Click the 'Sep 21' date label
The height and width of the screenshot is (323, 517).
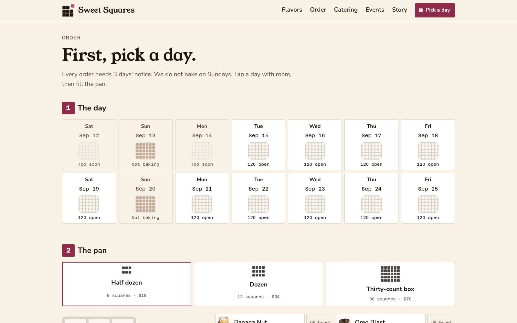click(202, 189)
